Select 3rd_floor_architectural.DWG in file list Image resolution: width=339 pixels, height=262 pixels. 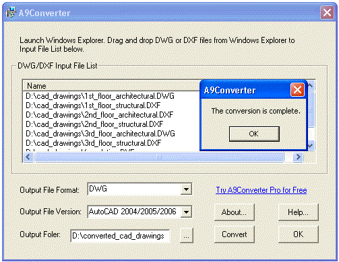100,134
